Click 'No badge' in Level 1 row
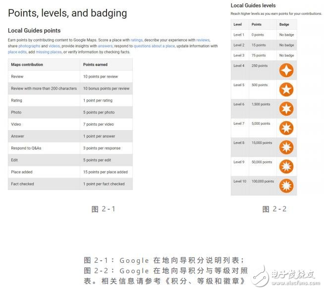324x291 pixels. click(287, 35)
